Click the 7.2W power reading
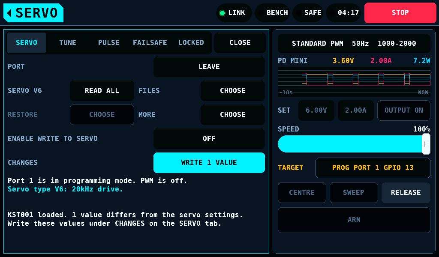 [x=422, y=61]
